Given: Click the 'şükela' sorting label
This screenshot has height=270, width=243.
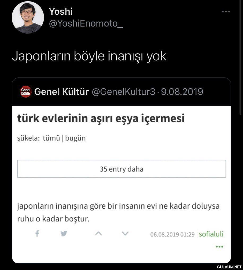Looking at the screenshot, I should tap(28, 138).
